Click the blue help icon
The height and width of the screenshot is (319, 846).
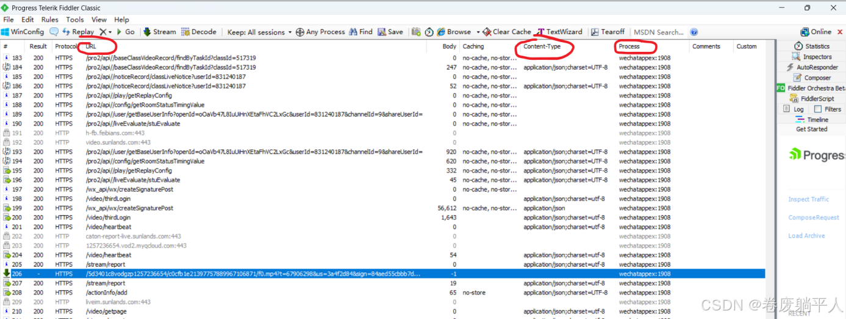point(694,32)
